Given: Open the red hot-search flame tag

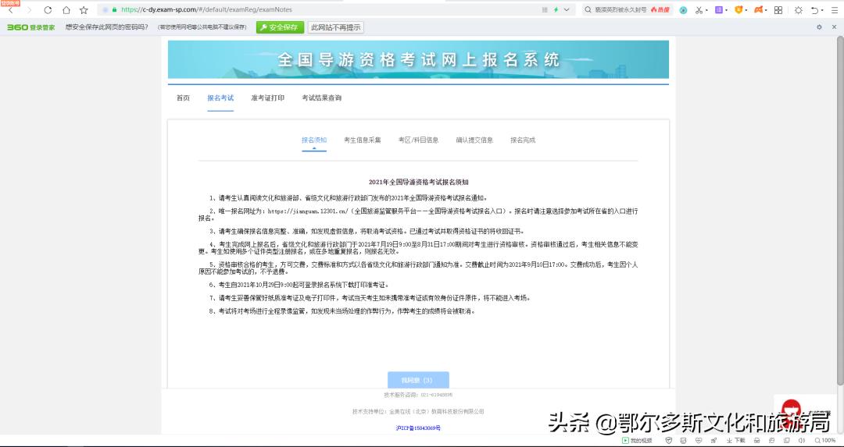Looking at the screenshot, I should tap(660, 9).
